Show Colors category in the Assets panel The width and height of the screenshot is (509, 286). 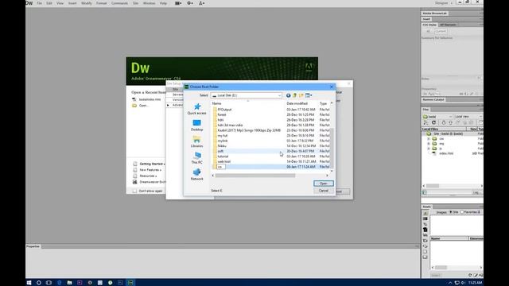425,219
